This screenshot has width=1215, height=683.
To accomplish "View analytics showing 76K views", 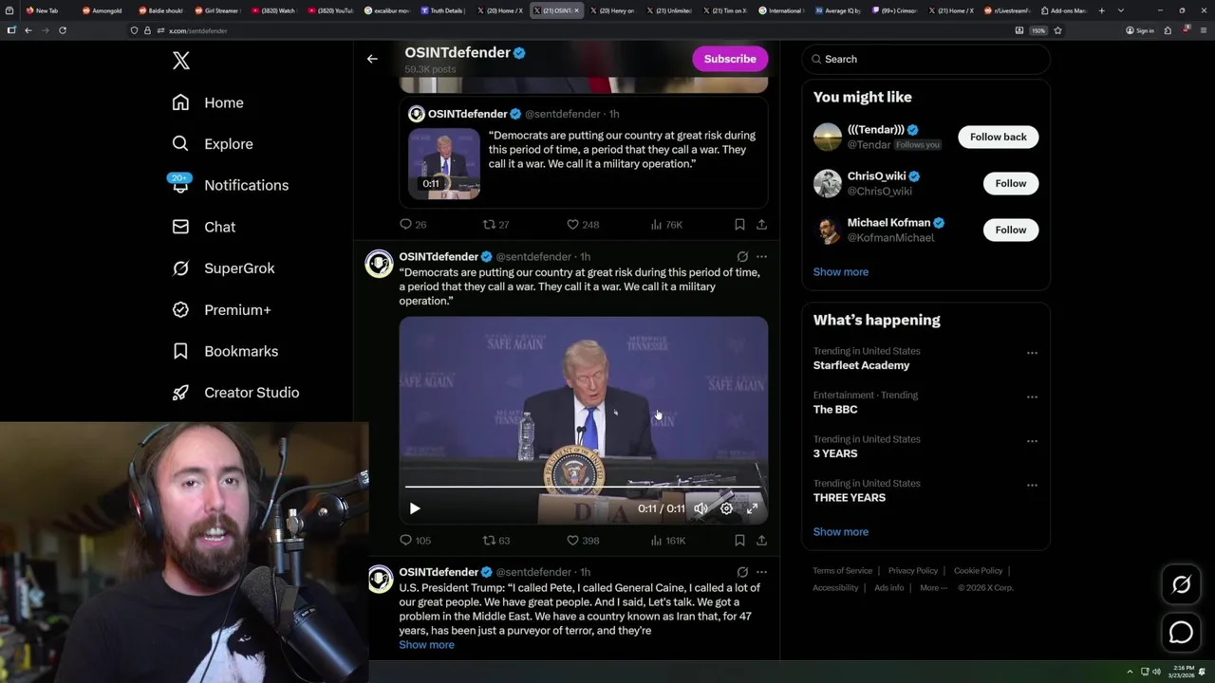I will (x=666, y=225).
